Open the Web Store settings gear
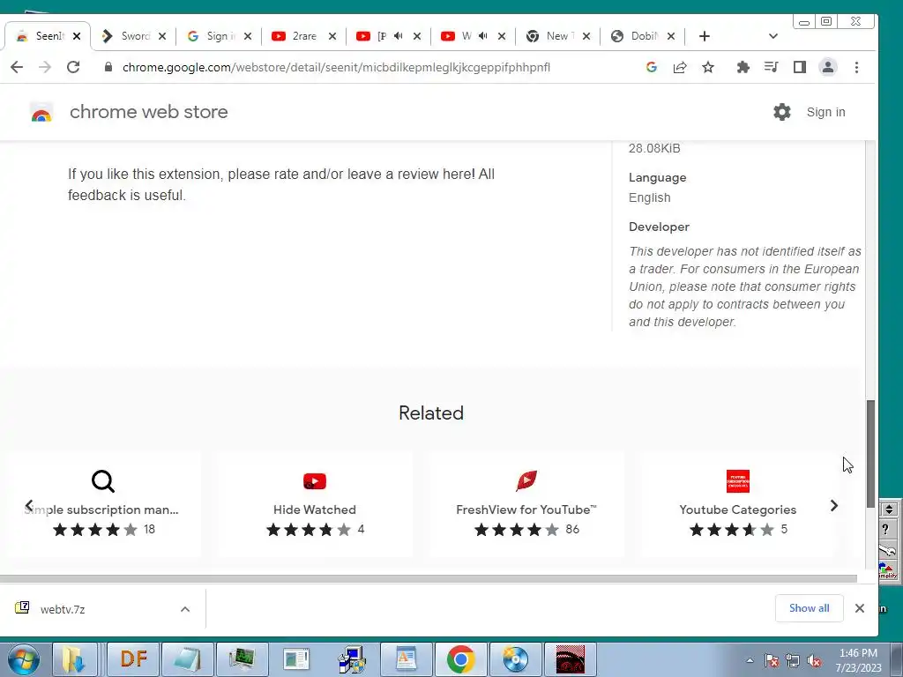The image size is (903, 677). [782, 112]
